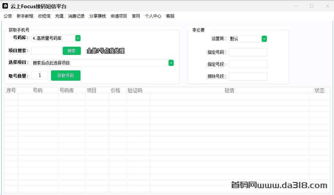Click the 项目搜索 input field
This screenshot has height=195, width=334.
pyautogui.click(x=47, y=51)
